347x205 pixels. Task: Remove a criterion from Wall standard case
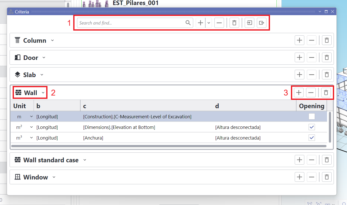(312, 160)
